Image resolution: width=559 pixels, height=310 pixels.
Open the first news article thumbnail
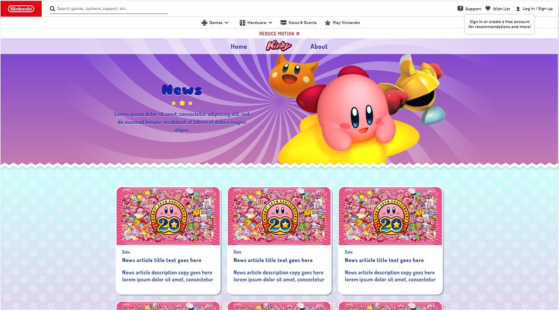[x=168, y=216]
